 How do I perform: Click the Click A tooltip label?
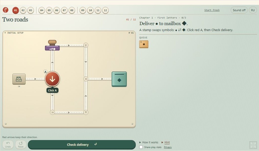(x=52, y=90)
